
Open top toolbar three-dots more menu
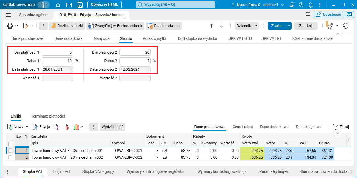click(43, 26)
